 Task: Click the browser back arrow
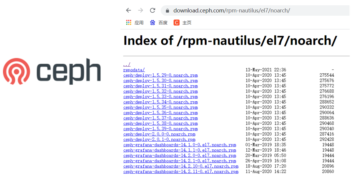click(128, 10)
